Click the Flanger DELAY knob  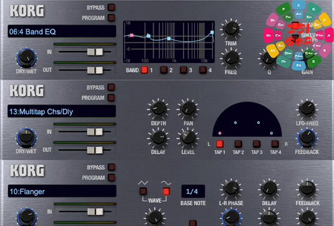point(269,189)
